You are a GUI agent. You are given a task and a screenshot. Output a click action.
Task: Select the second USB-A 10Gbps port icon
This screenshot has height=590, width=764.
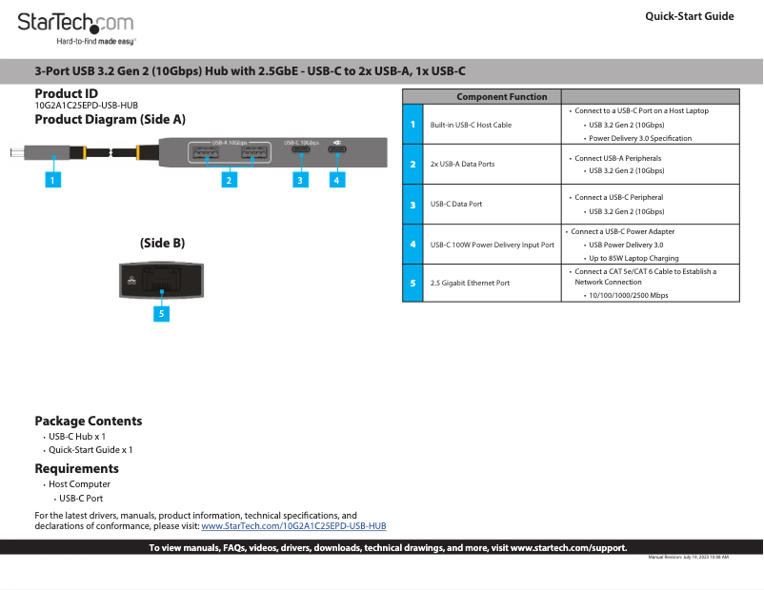click(253, 153)
